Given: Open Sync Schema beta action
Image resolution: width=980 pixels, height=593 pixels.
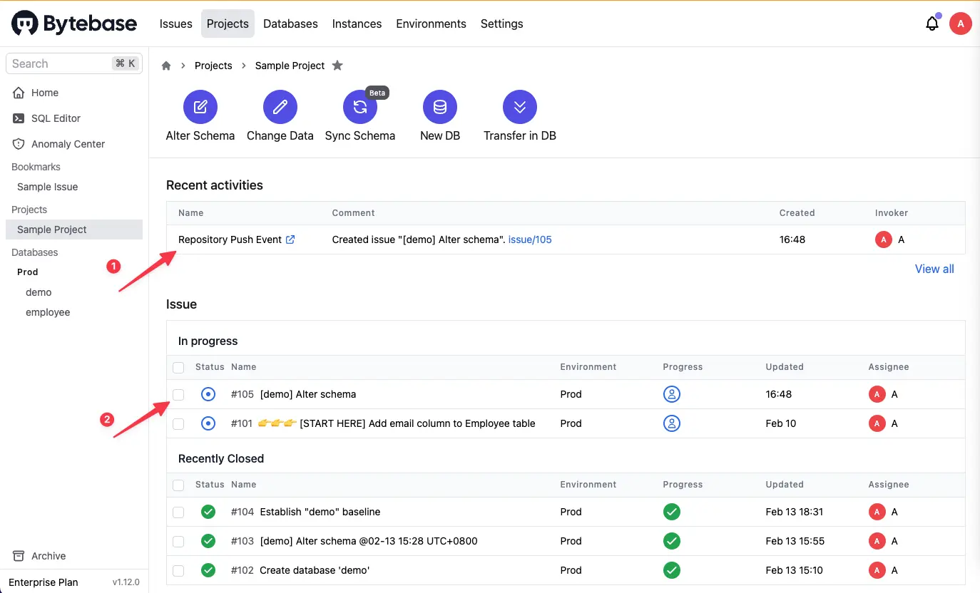Looking at the screenshot, I should [360, 108].
